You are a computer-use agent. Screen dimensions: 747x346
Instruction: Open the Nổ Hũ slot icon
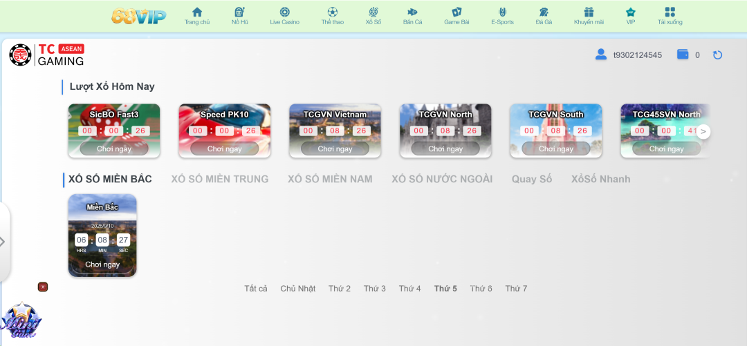239,12
